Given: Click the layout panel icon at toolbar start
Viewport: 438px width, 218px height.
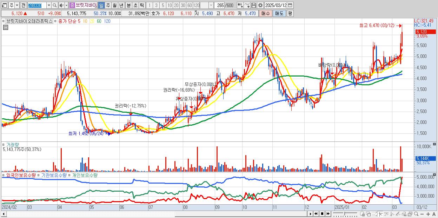Looking at the screenshot, I should [x=4, y=6].
